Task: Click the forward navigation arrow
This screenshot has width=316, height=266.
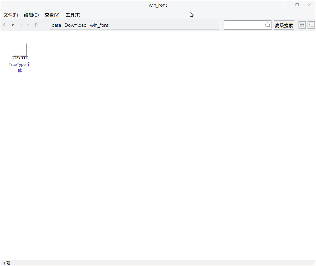Action: (20, 25)
